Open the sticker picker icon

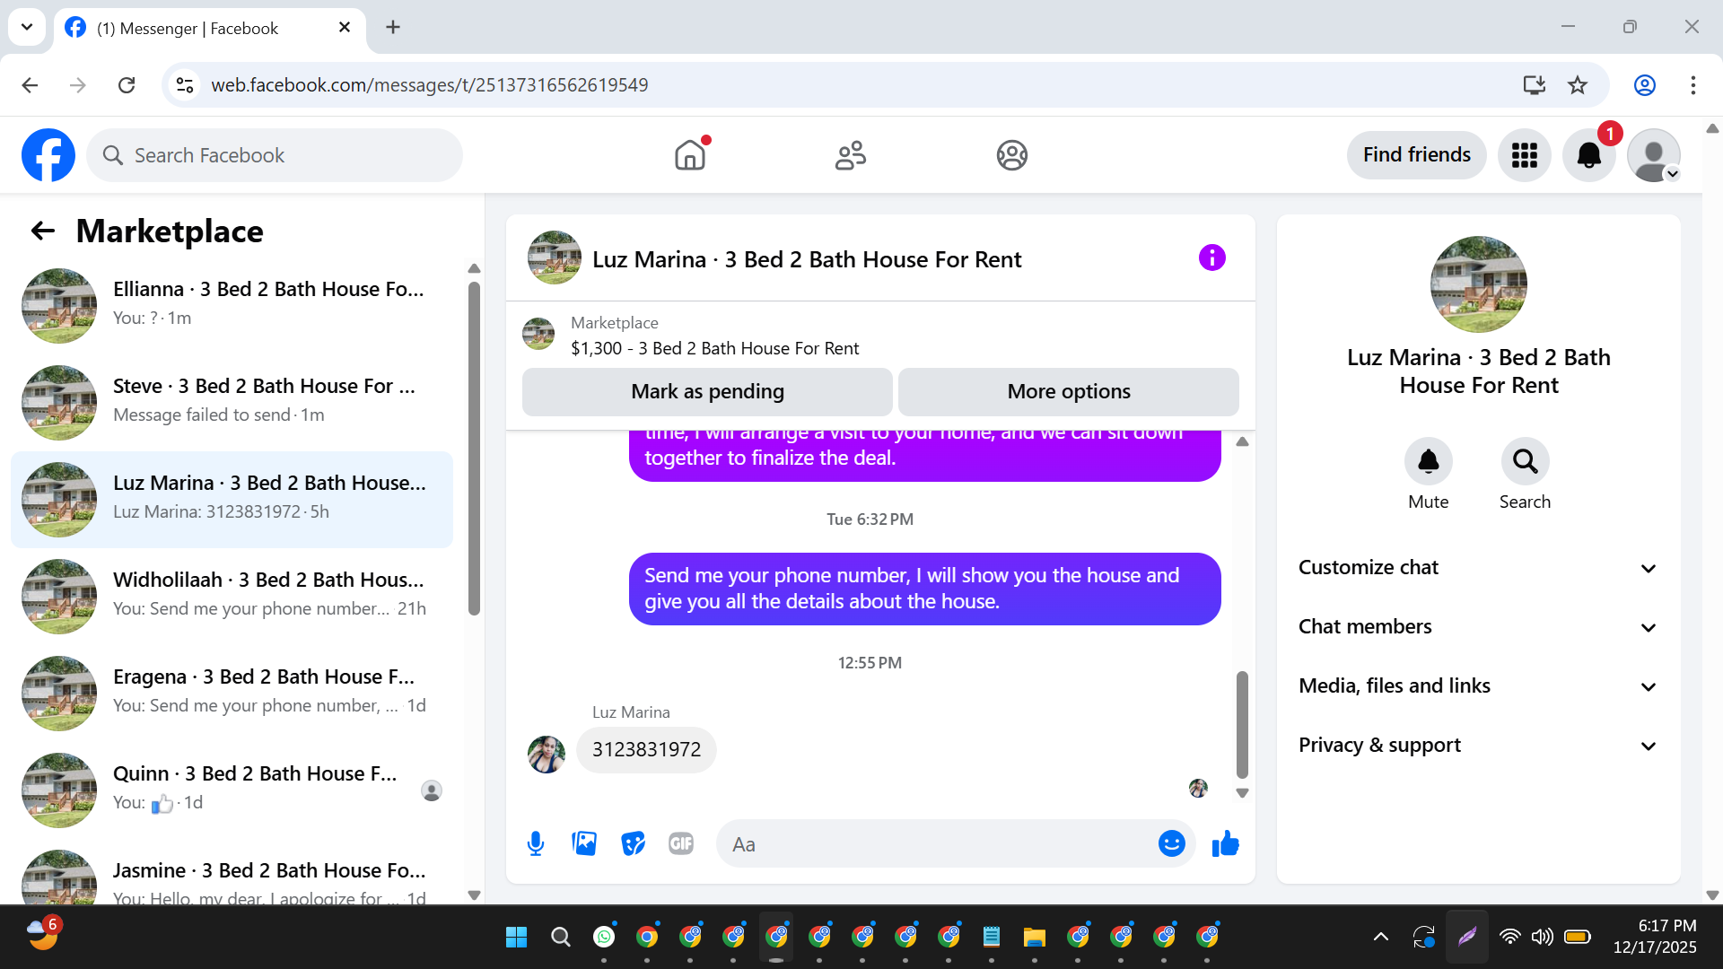point(633,843)
